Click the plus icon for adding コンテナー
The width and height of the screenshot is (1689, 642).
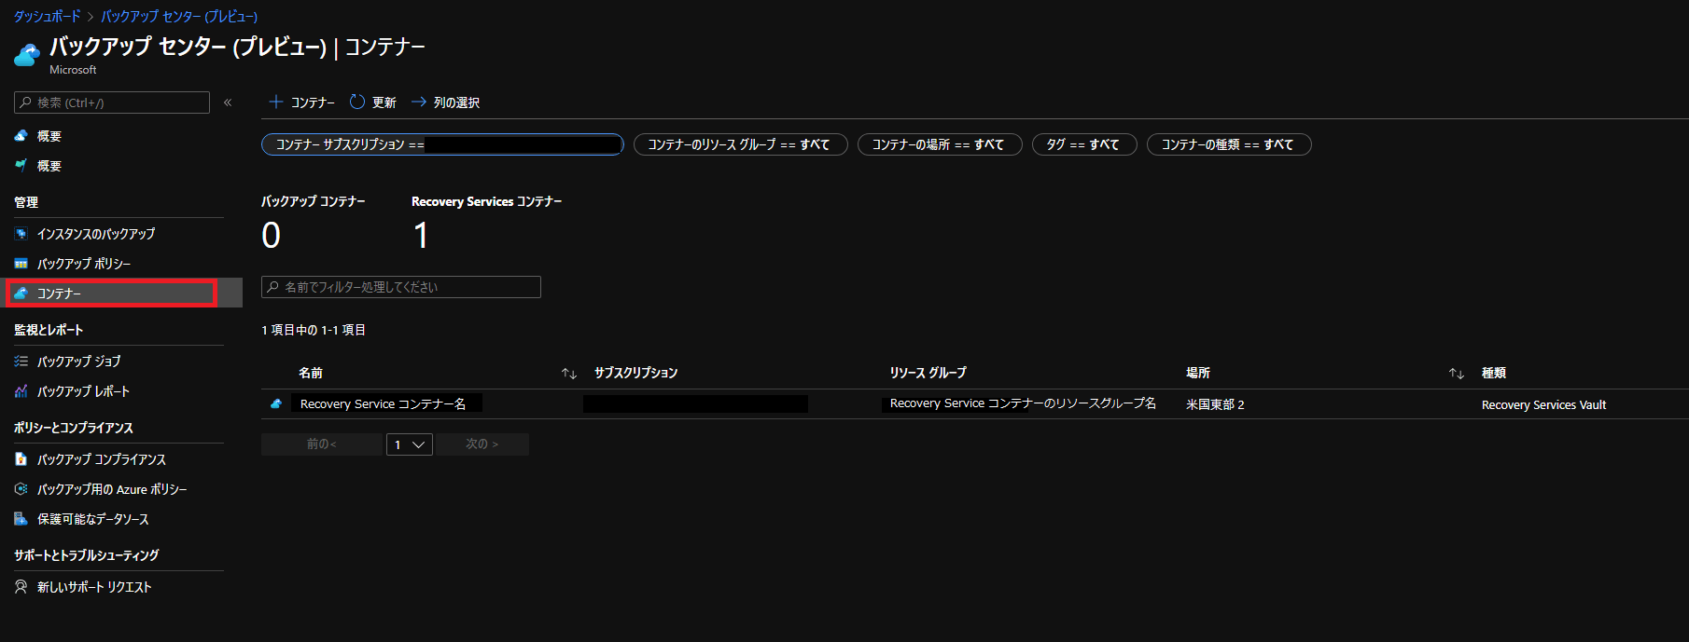(276, 102)
